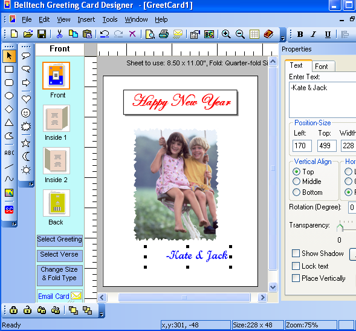356x331 pixels.
Task: Open the Inside 1 page thumbnail
Action: tap(56, 118)
